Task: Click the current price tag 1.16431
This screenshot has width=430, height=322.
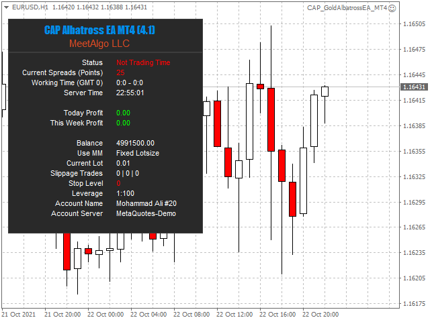Action: (x=414, y=87)
